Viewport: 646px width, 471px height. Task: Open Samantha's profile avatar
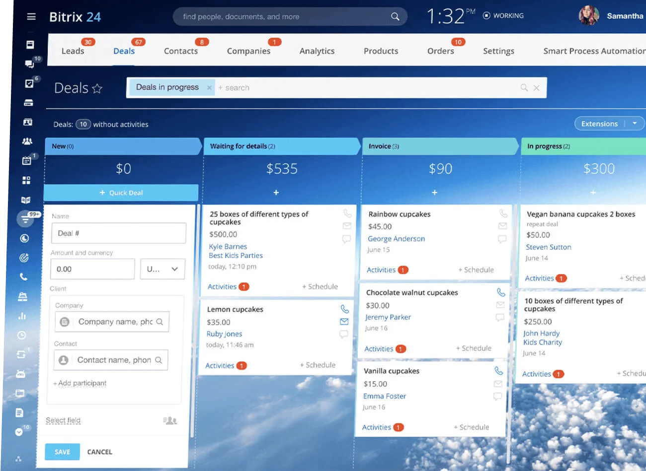589,15
